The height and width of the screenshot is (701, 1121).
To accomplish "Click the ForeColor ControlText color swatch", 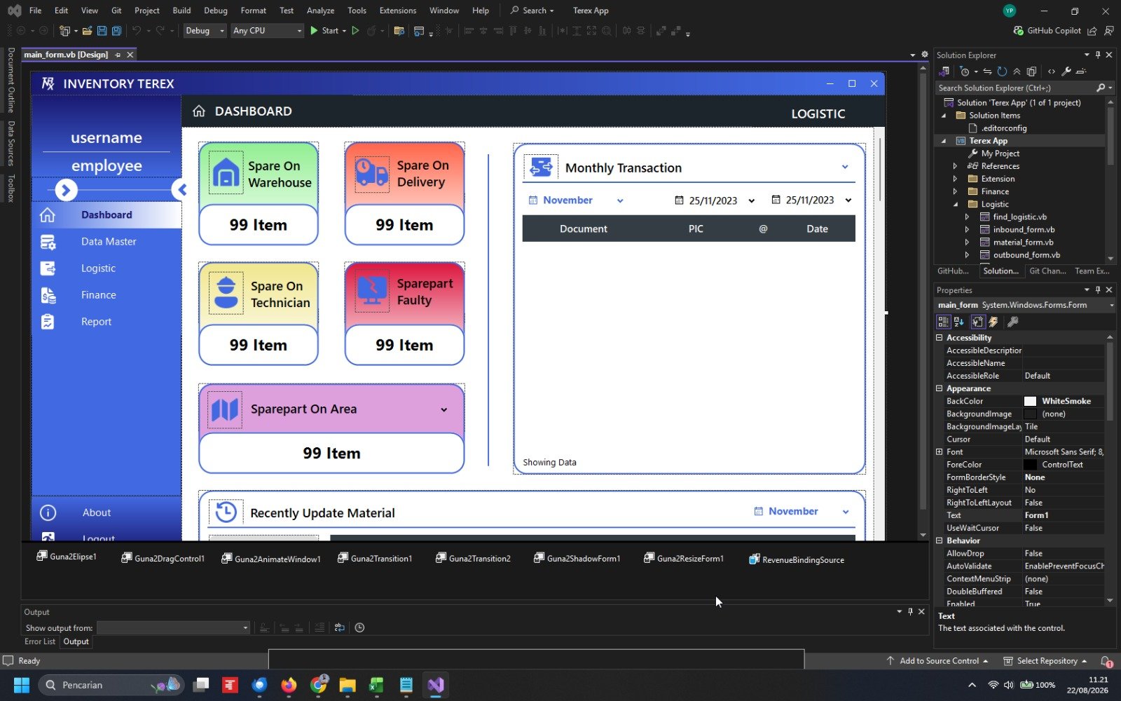I will pyautogui.click(x=1030, y=464).
